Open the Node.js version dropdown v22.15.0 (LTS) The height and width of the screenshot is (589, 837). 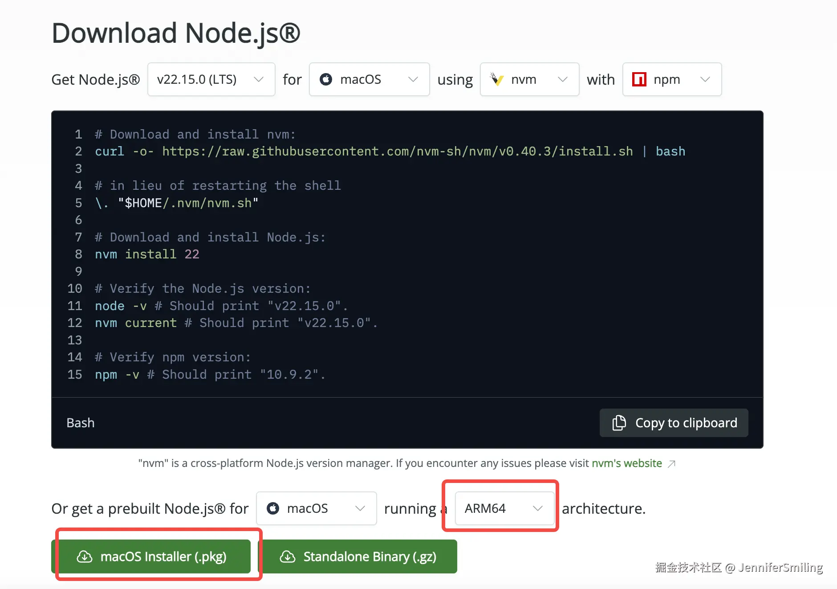point(211,79)
